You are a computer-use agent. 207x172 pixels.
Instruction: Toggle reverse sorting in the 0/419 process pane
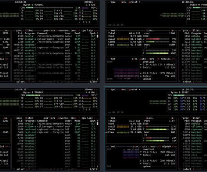[63, 118]
